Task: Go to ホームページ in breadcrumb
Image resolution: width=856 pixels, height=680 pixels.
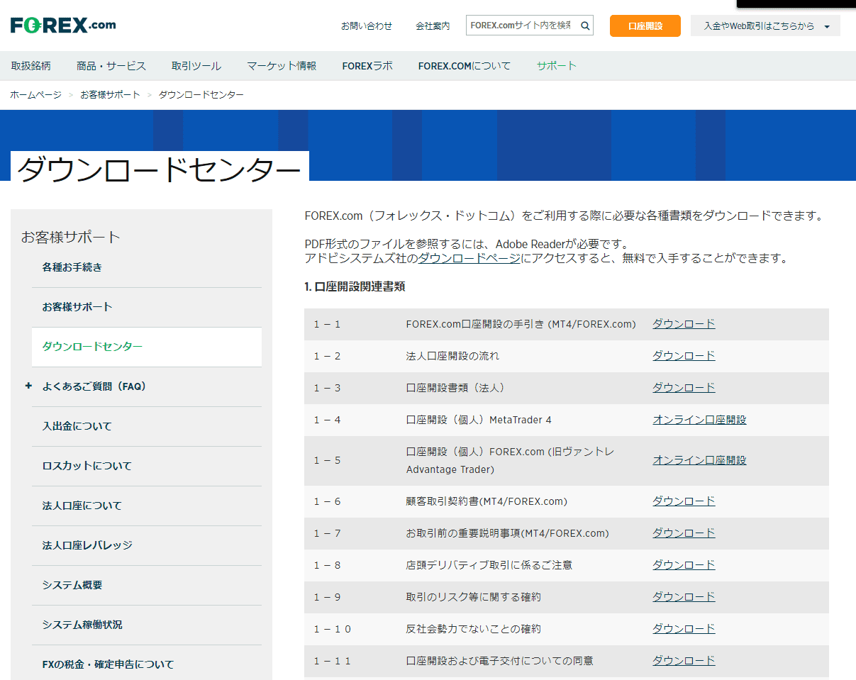Action: coord(35,95)
